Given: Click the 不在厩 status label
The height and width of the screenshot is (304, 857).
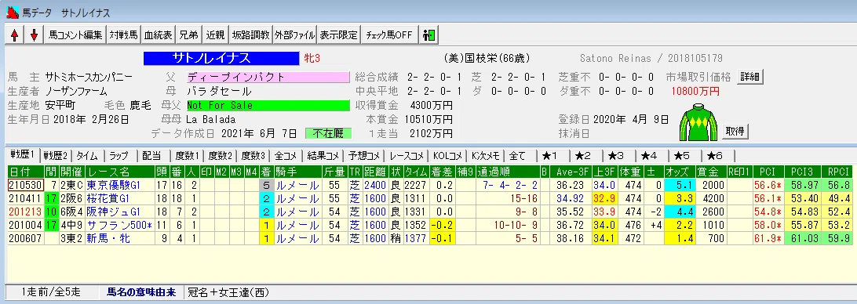Looking at the screenshot, I should [x=328, y=133].
